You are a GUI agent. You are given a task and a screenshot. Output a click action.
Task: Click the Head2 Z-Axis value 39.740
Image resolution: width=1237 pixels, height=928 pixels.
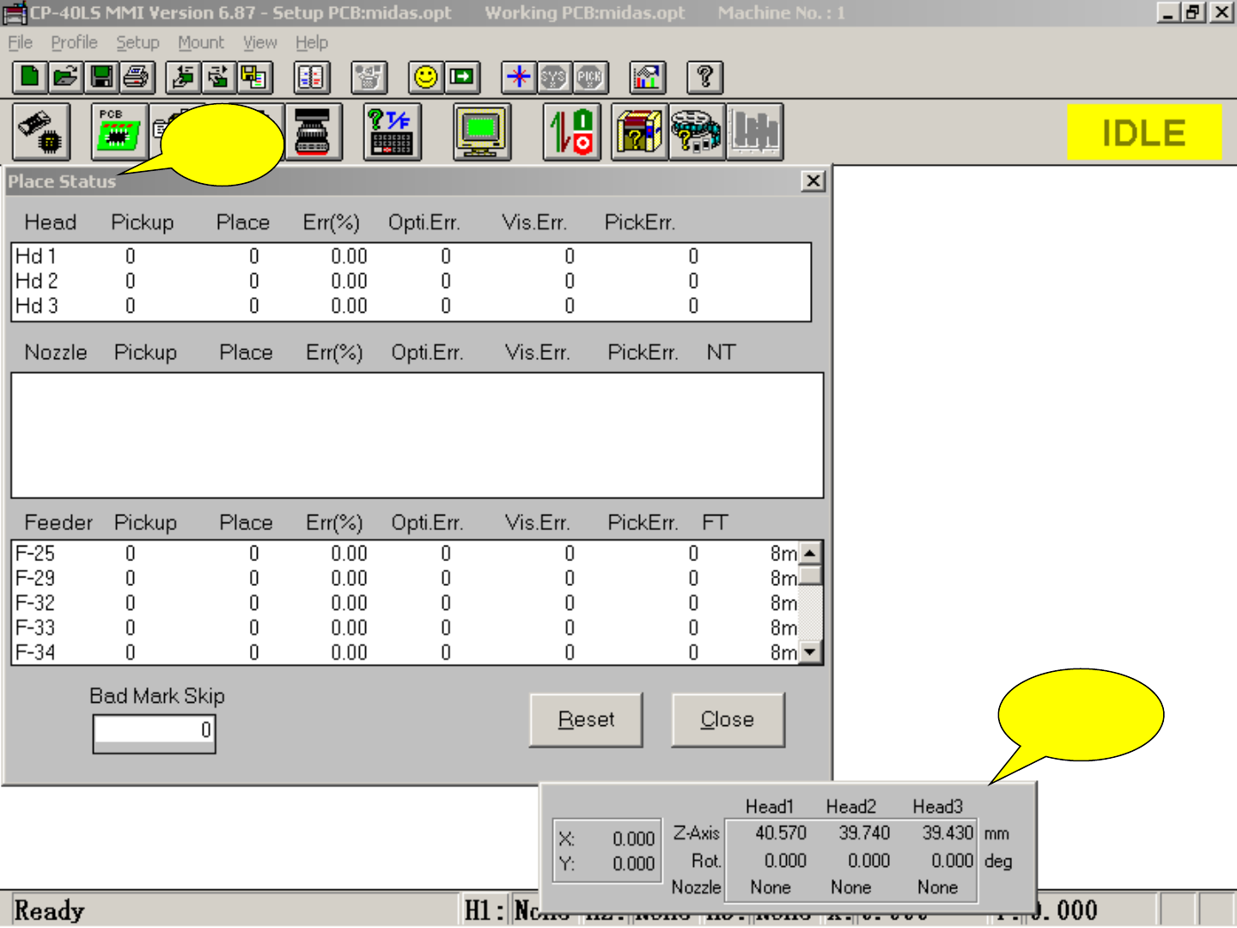pos(864,833)
